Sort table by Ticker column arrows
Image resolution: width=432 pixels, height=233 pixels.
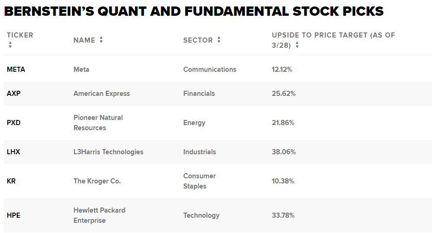tap(10, 45)
